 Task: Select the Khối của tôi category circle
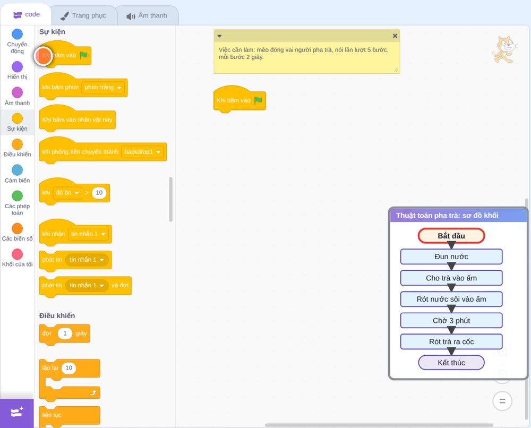(x=18, y=254)
